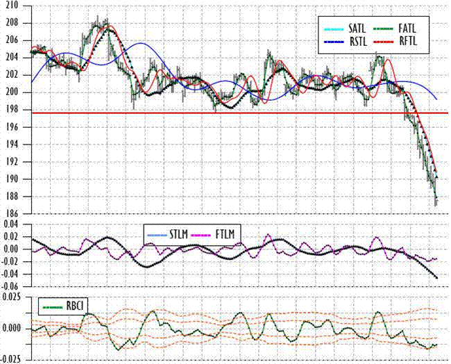Click the STLM legend label
The image size is (451, 364).
(x=178, y=235)
